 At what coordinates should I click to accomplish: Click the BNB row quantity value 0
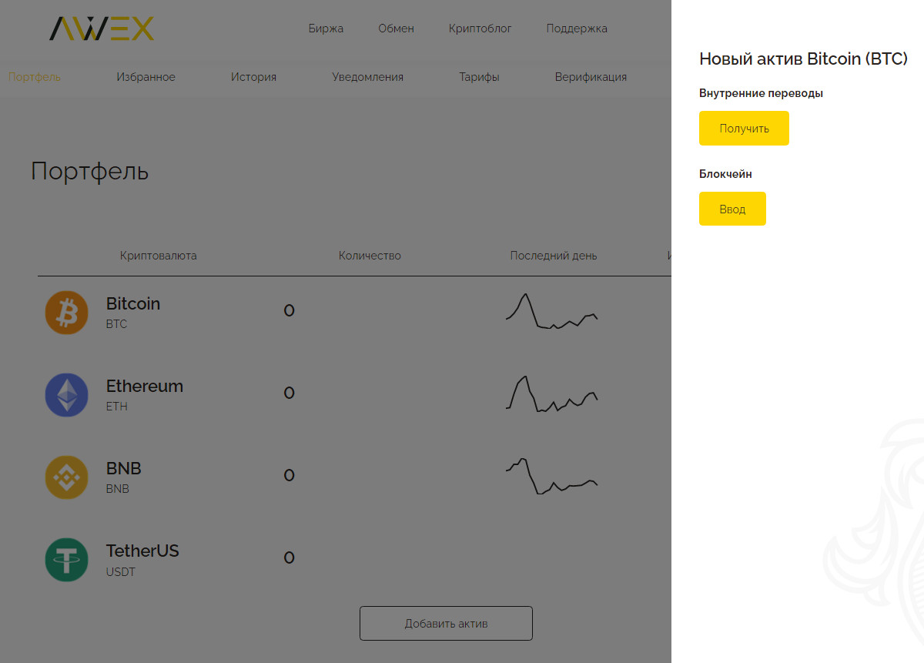tap(290, 476)
